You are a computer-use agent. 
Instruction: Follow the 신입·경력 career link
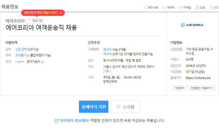[x=21, y=49]
